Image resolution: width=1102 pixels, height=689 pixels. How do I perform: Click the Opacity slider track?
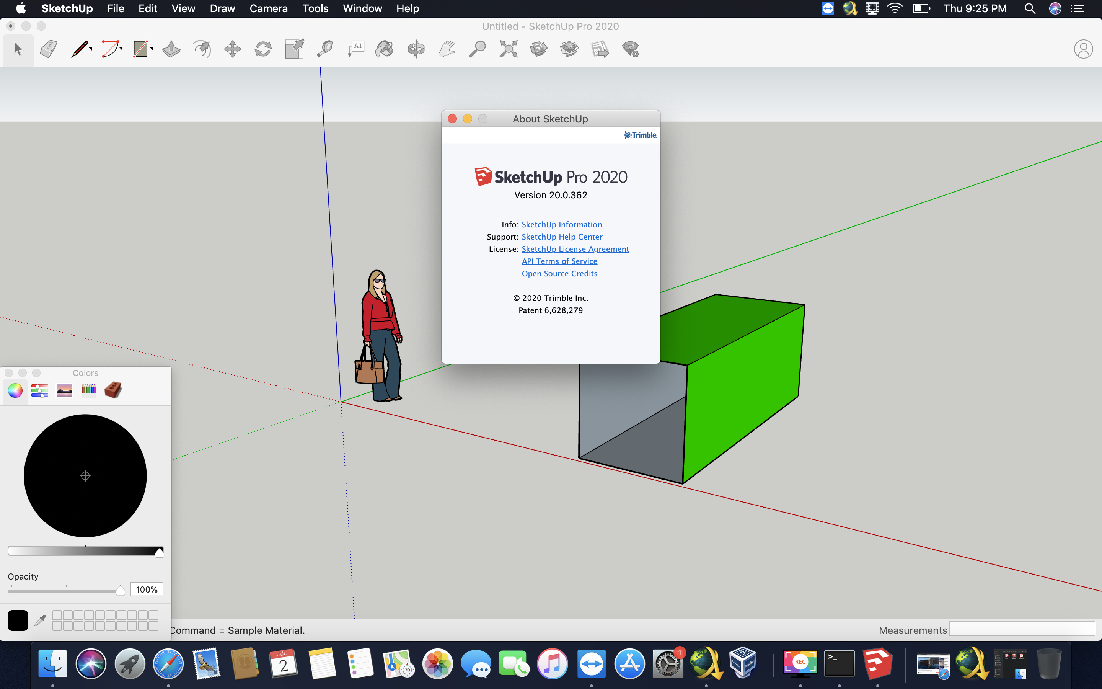pyautogui.click(x=66, y=591)
